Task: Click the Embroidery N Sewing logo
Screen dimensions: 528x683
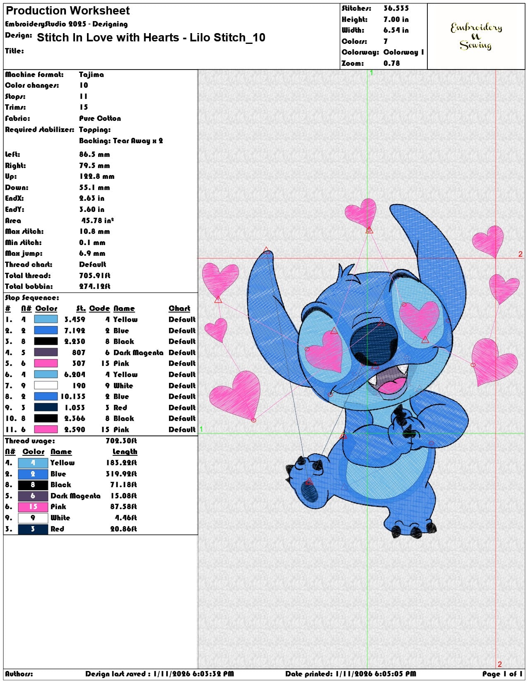Action: point(476,36)
